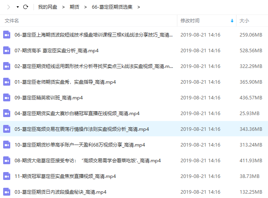Click the 132.25MB size value
The height and width of the screenshot is (198, 268).
click(251, 192)
